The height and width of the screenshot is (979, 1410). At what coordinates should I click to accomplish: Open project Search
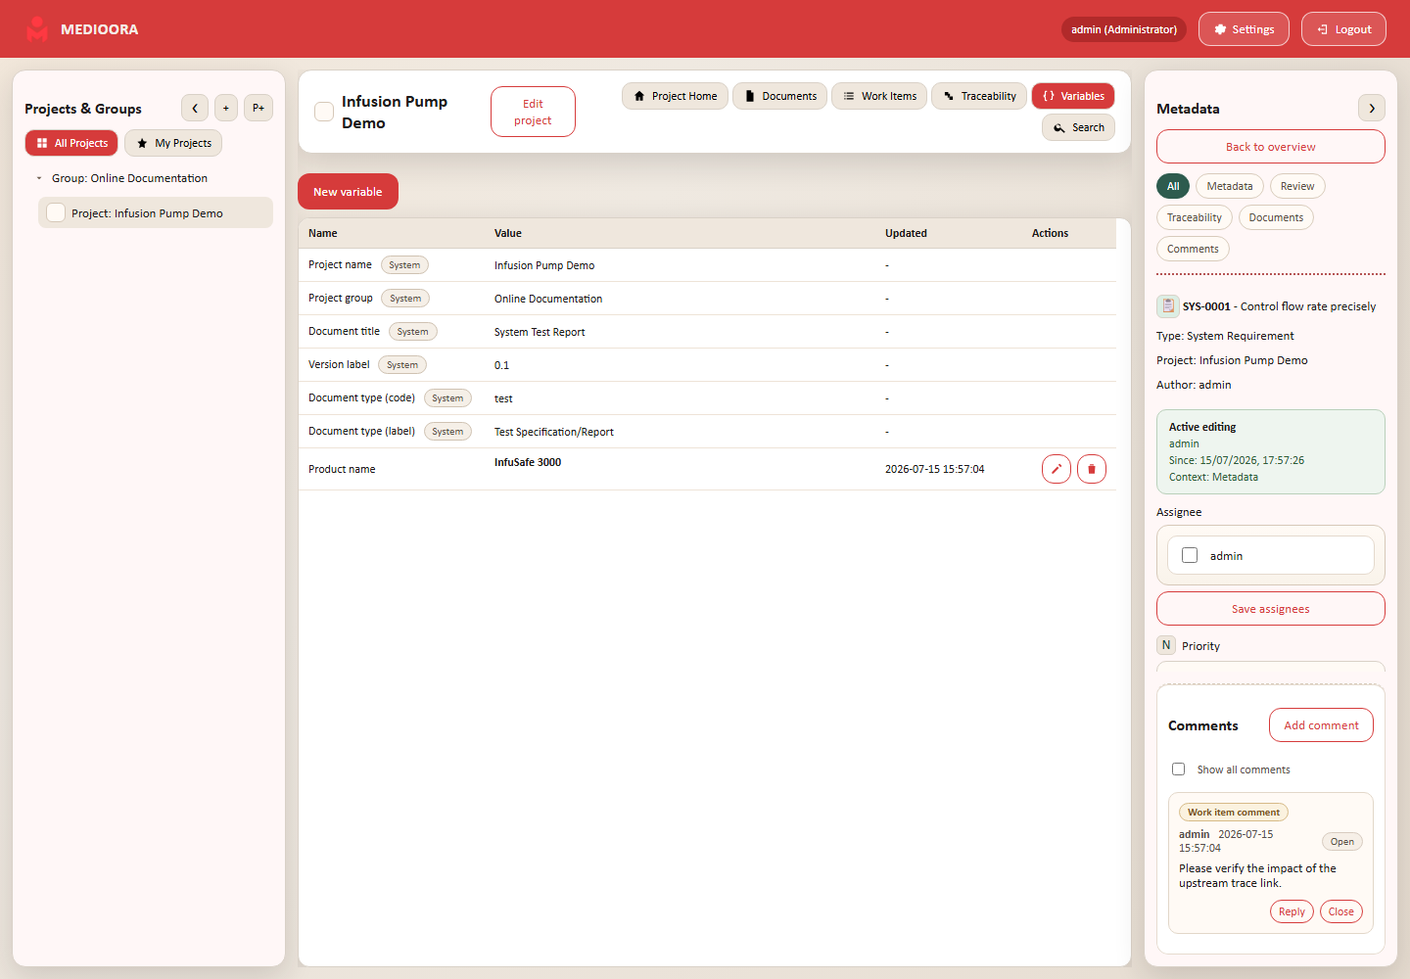point(1078,127)
